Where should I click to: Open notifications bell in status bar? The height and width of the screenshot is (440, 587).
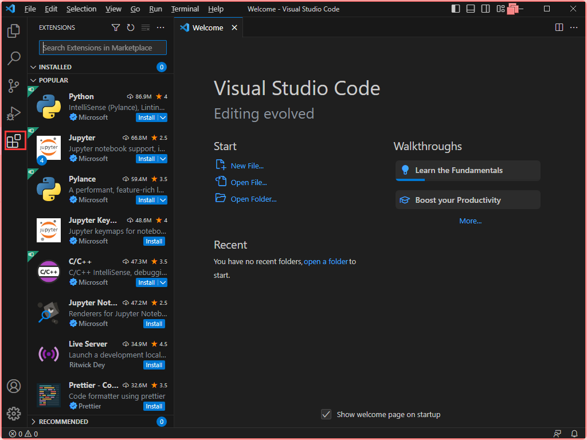point(574,434)
